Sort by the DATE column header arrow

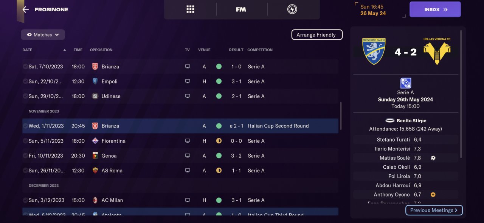click(x=65, y=50)
